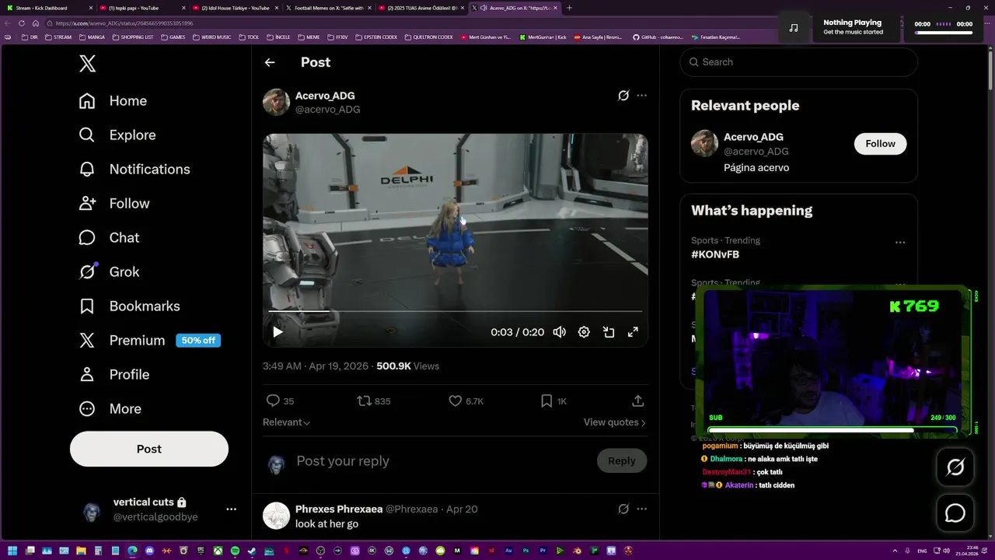Enter video fullscreen mode
This screenshot has width=995, height=560.
coord(633,332)
